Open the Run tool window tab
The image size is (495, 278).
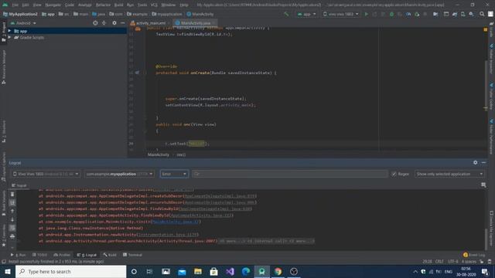(19, 255)
